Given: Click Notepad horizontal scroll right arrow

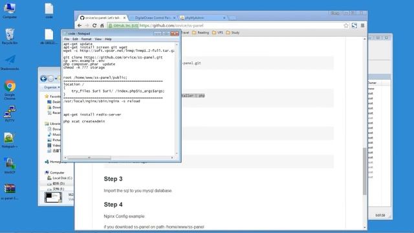Looking at the screenshot, I should 172,158.
